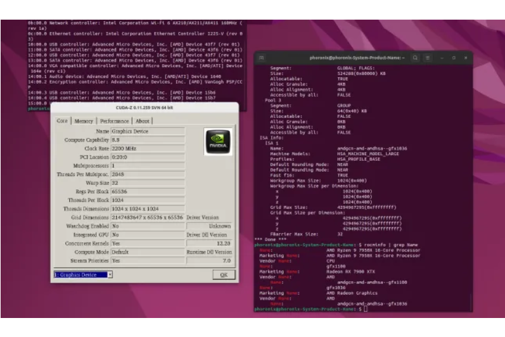
Task: Open the terminal hamburger menu
Action: [428, 58]
